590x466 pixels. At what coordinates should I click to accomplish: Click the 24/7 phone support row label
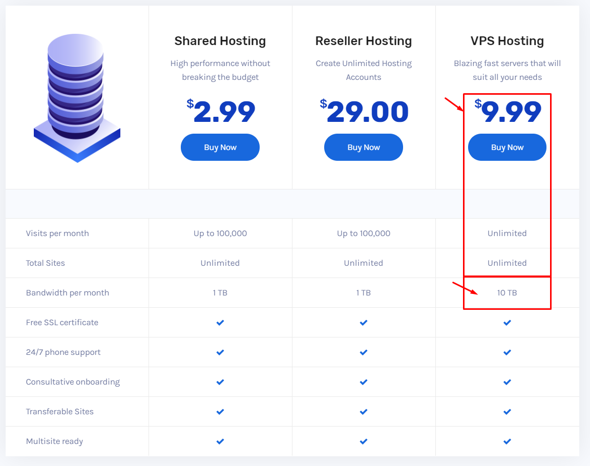[x=63, y=352]
